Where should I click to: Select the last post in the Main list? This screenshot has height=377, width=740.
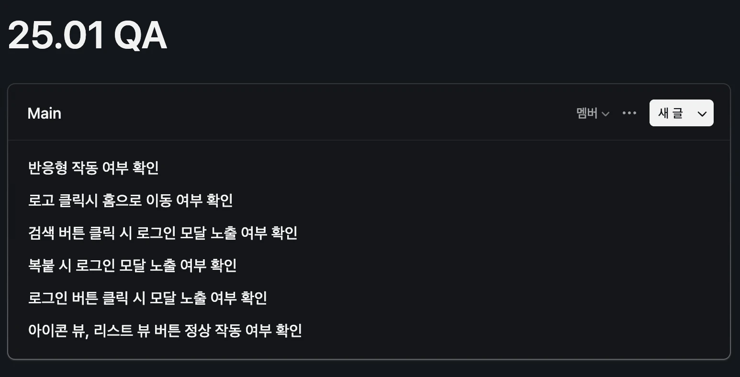point(165,331)
